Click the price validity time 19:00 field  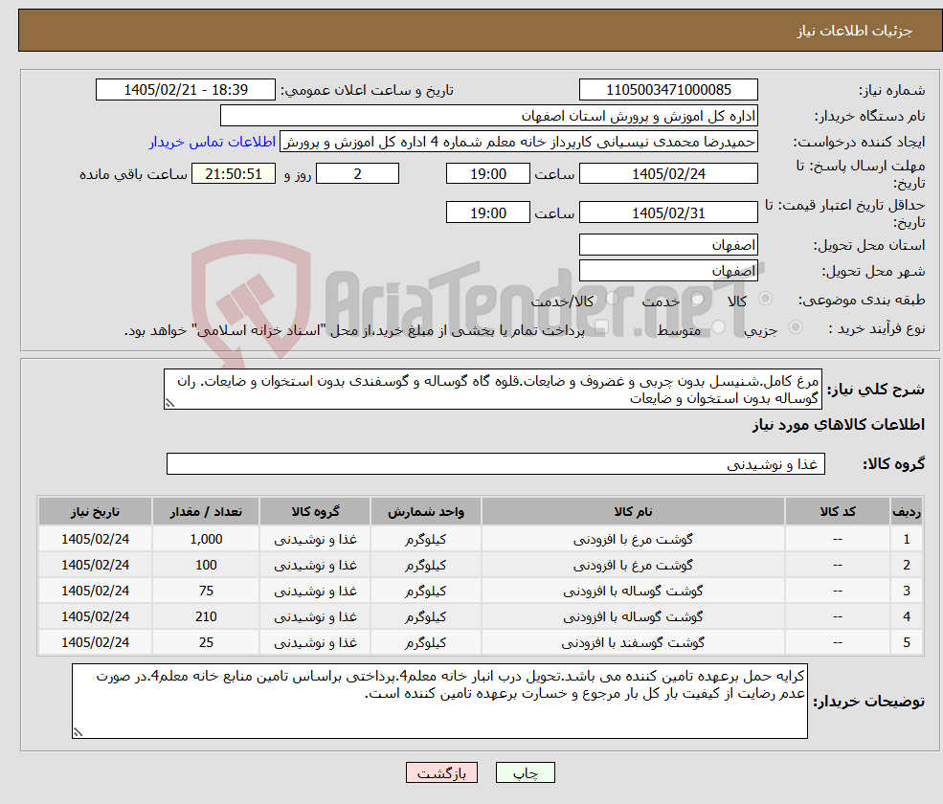tap(487, 212)
